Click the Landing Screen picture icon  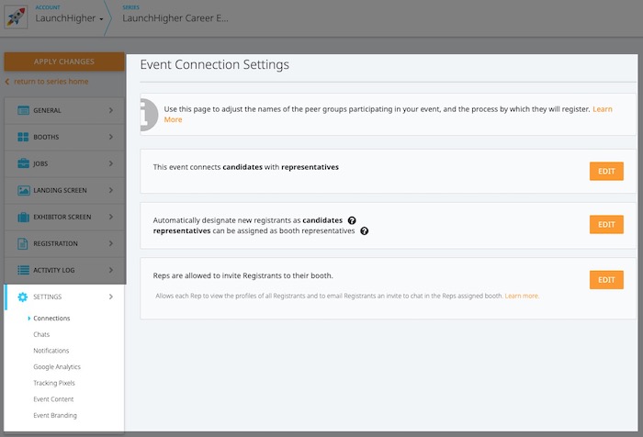click(23, 190)
